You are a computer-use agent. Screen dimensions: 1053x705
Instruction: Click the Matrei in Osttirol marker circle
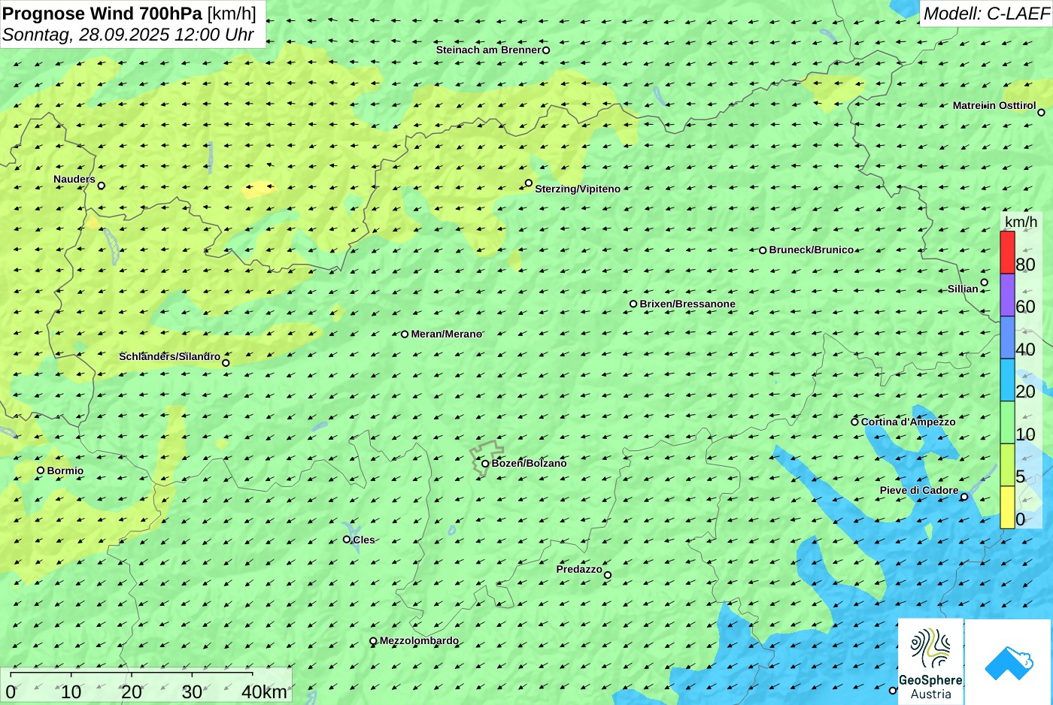pyautogui.click(x=1042, y=113)
